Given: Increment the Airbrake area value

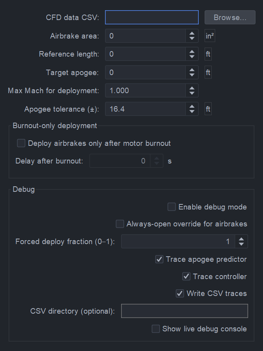Looking at the screenshot, I should pos(192,33).
